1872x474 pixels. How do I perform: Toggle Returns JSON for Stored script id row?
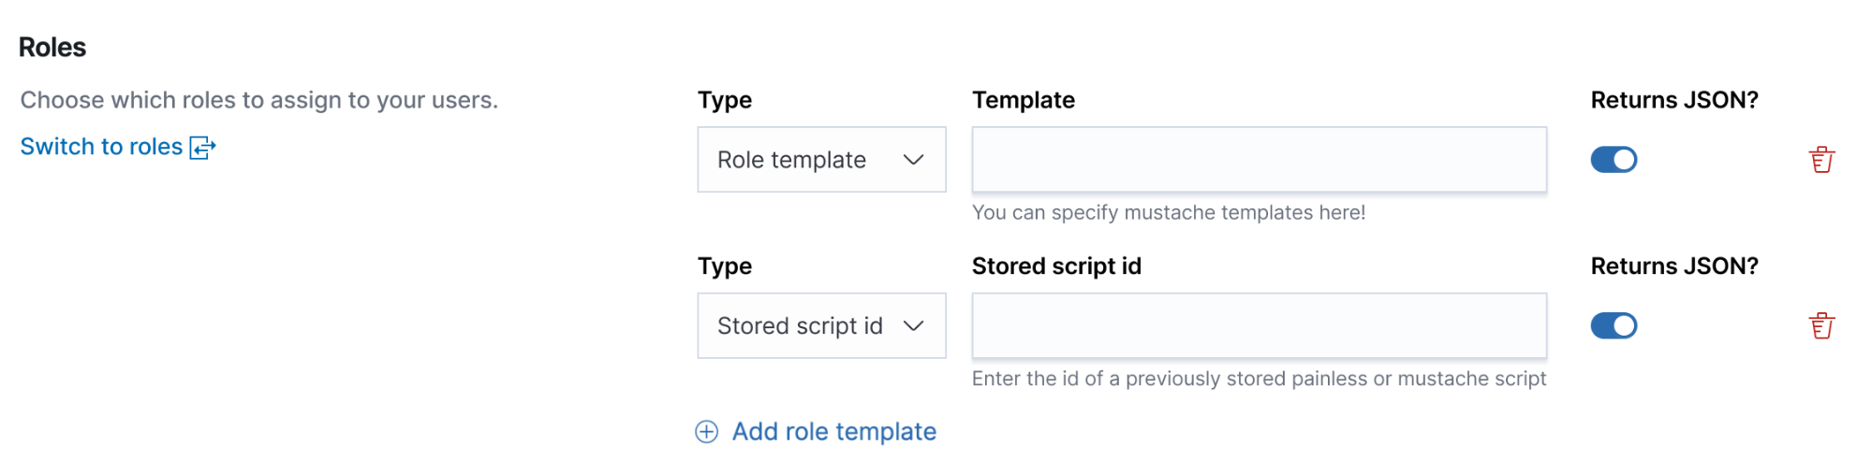pos(1613,325)
